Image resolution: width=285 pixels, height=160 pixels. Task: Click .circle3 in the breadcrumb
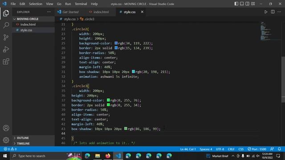click(x=89, y=19)
